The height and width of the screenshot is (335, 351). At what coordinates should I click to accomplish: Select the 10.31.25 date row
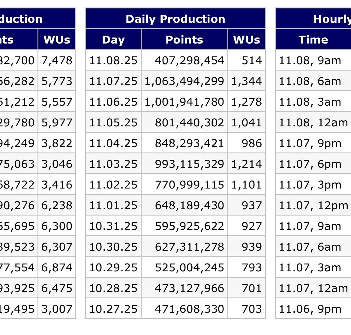113,226
